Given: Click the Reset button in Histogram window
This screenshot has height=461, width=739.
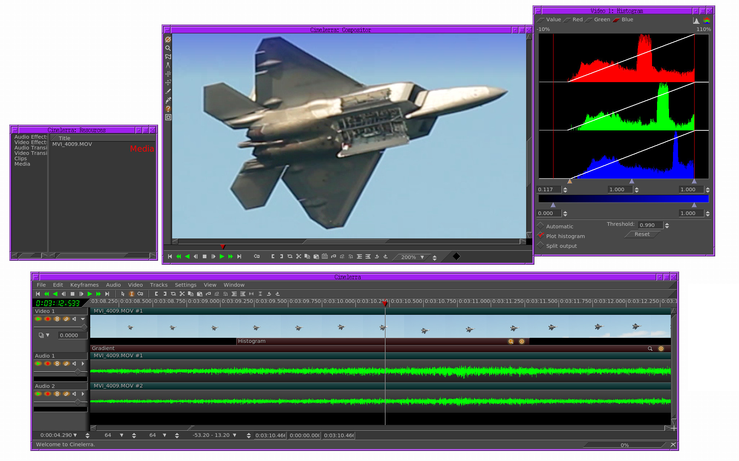Looking at the screenshot, I should pyautogui.click(x=642, y=234).
